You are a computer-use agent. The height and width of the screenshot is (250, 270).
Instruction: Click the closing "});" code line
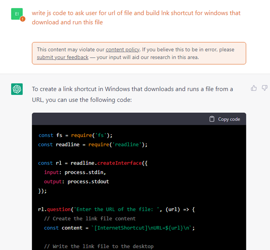pyautogui.click(x=42, y=191)
